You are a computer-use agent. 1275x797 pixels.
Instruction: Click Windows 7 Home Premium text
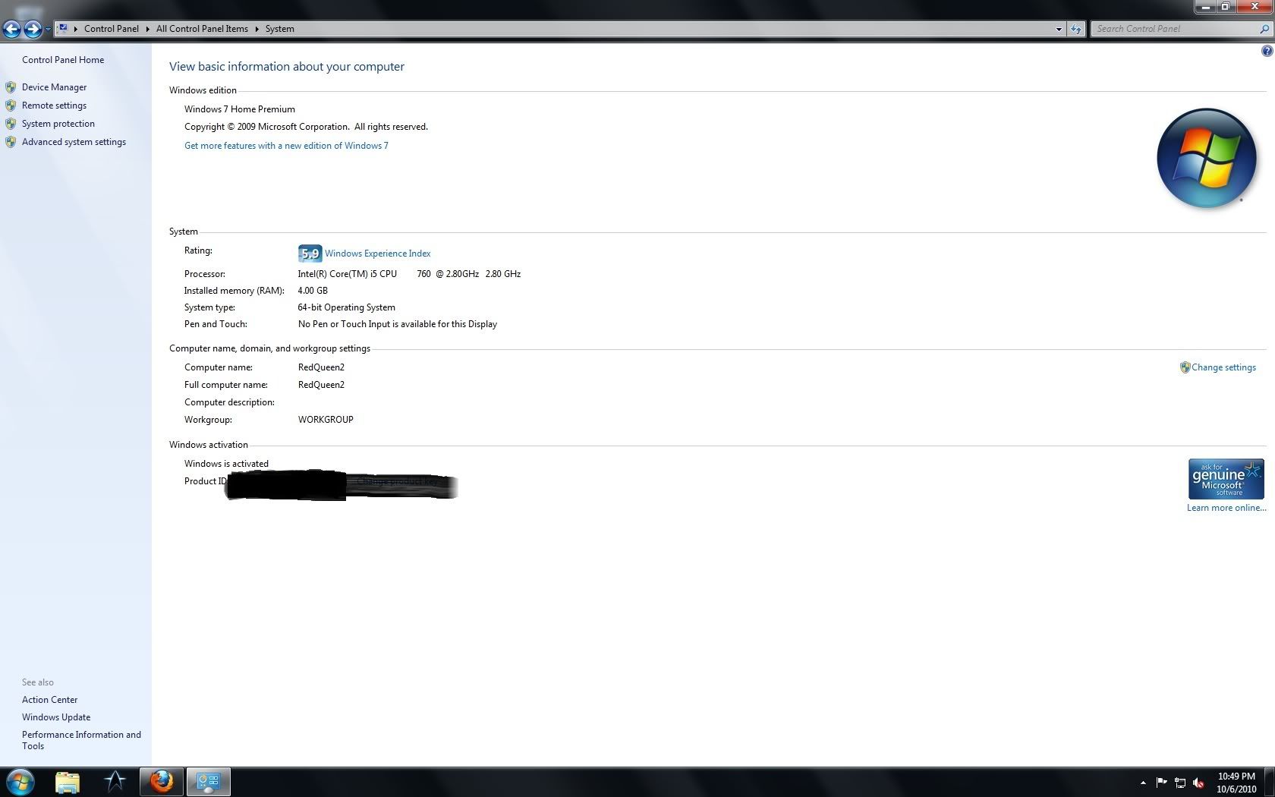point(240,109)
